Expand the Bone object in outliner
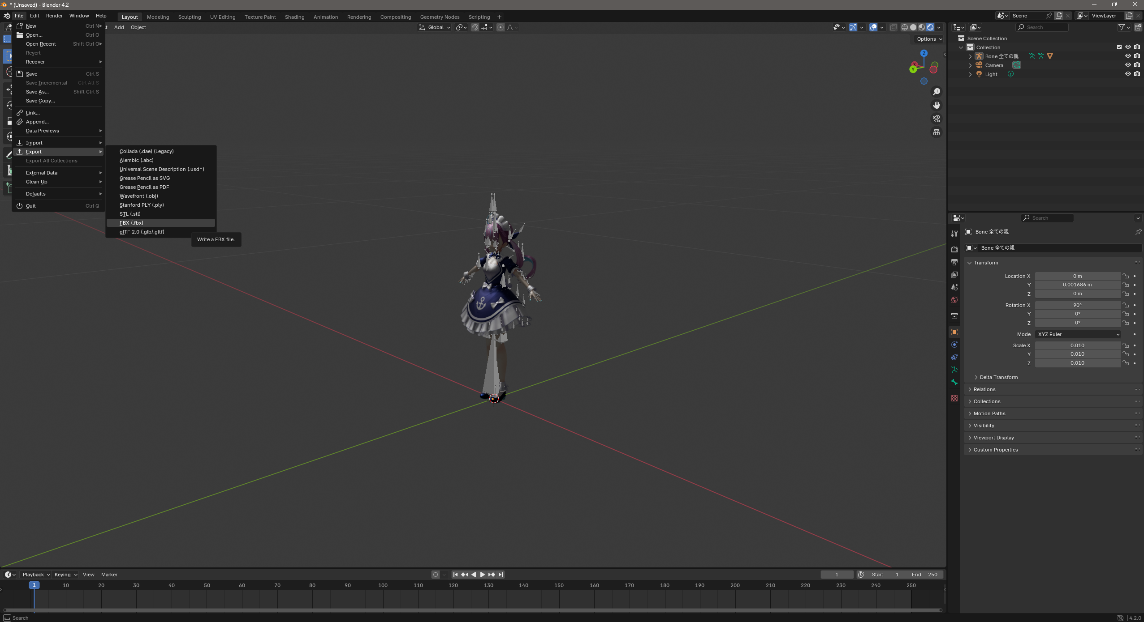 970,56
